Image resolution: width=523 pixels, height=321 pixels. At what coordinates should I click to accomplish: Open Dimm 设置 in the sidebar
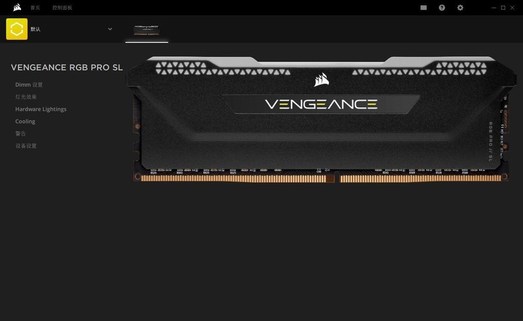29,85
